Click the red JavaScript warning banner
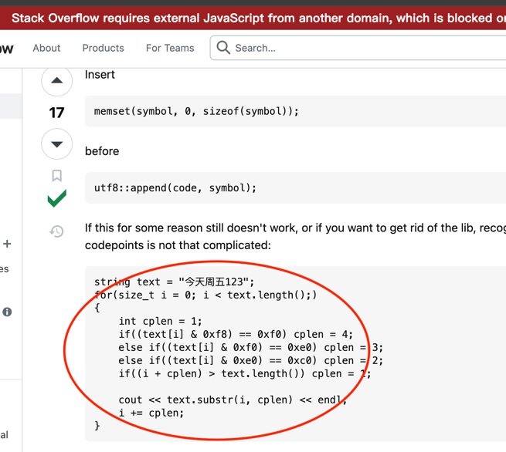This screenshot has width=506, height=452. pos(255,18)
